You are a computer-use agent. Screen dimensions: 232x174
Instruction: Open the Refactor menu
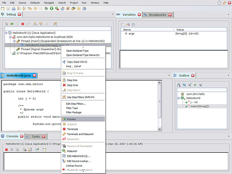pyautogui.click(x=35, y=3)
